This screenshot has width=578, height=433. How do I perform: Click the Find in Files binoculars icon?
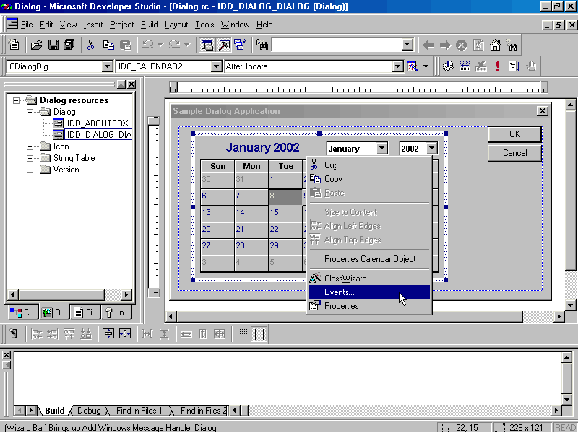pyautogui.click(x=262, y=45)
